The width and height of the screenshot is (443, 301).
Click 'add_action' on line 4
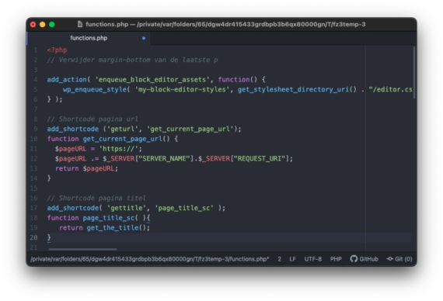(67, 80)
